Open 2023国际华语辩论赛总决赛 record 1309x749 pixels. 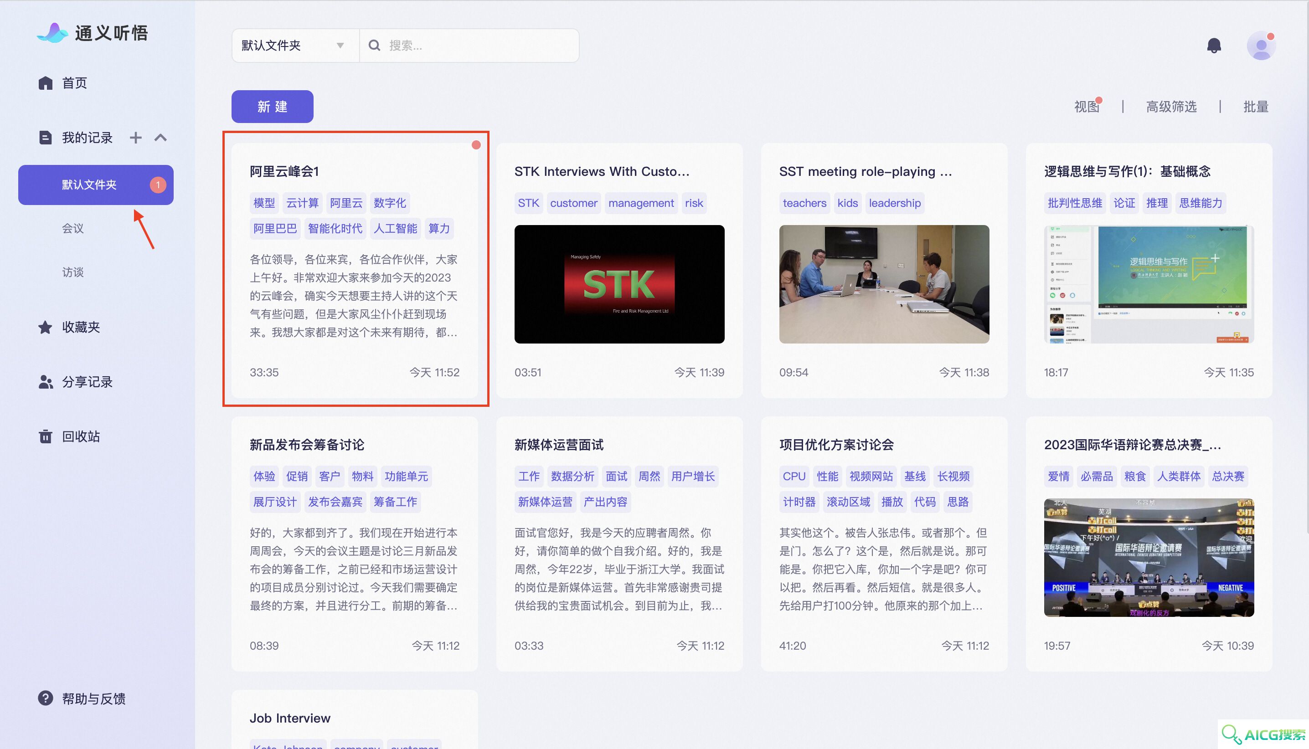[1132, 445]
